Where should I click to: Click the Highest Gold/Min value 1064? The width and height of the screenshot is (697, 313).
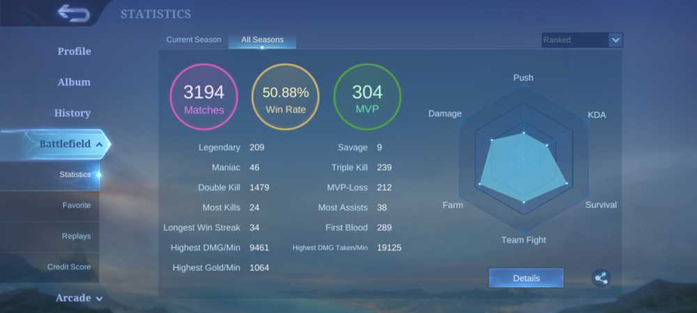pos(259,268)
